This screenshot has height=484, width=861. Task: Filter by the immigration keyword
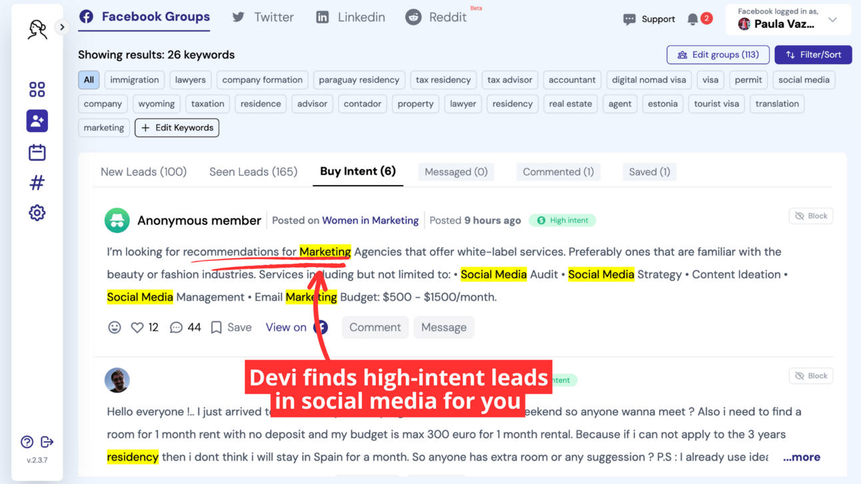click(x=135, y=80)
